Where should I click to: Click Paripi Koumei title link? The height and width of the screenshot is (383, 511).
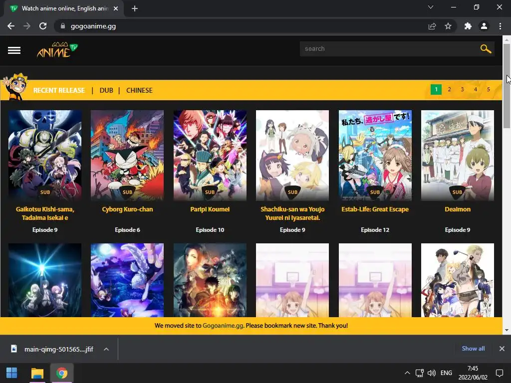tap(210, 209)
